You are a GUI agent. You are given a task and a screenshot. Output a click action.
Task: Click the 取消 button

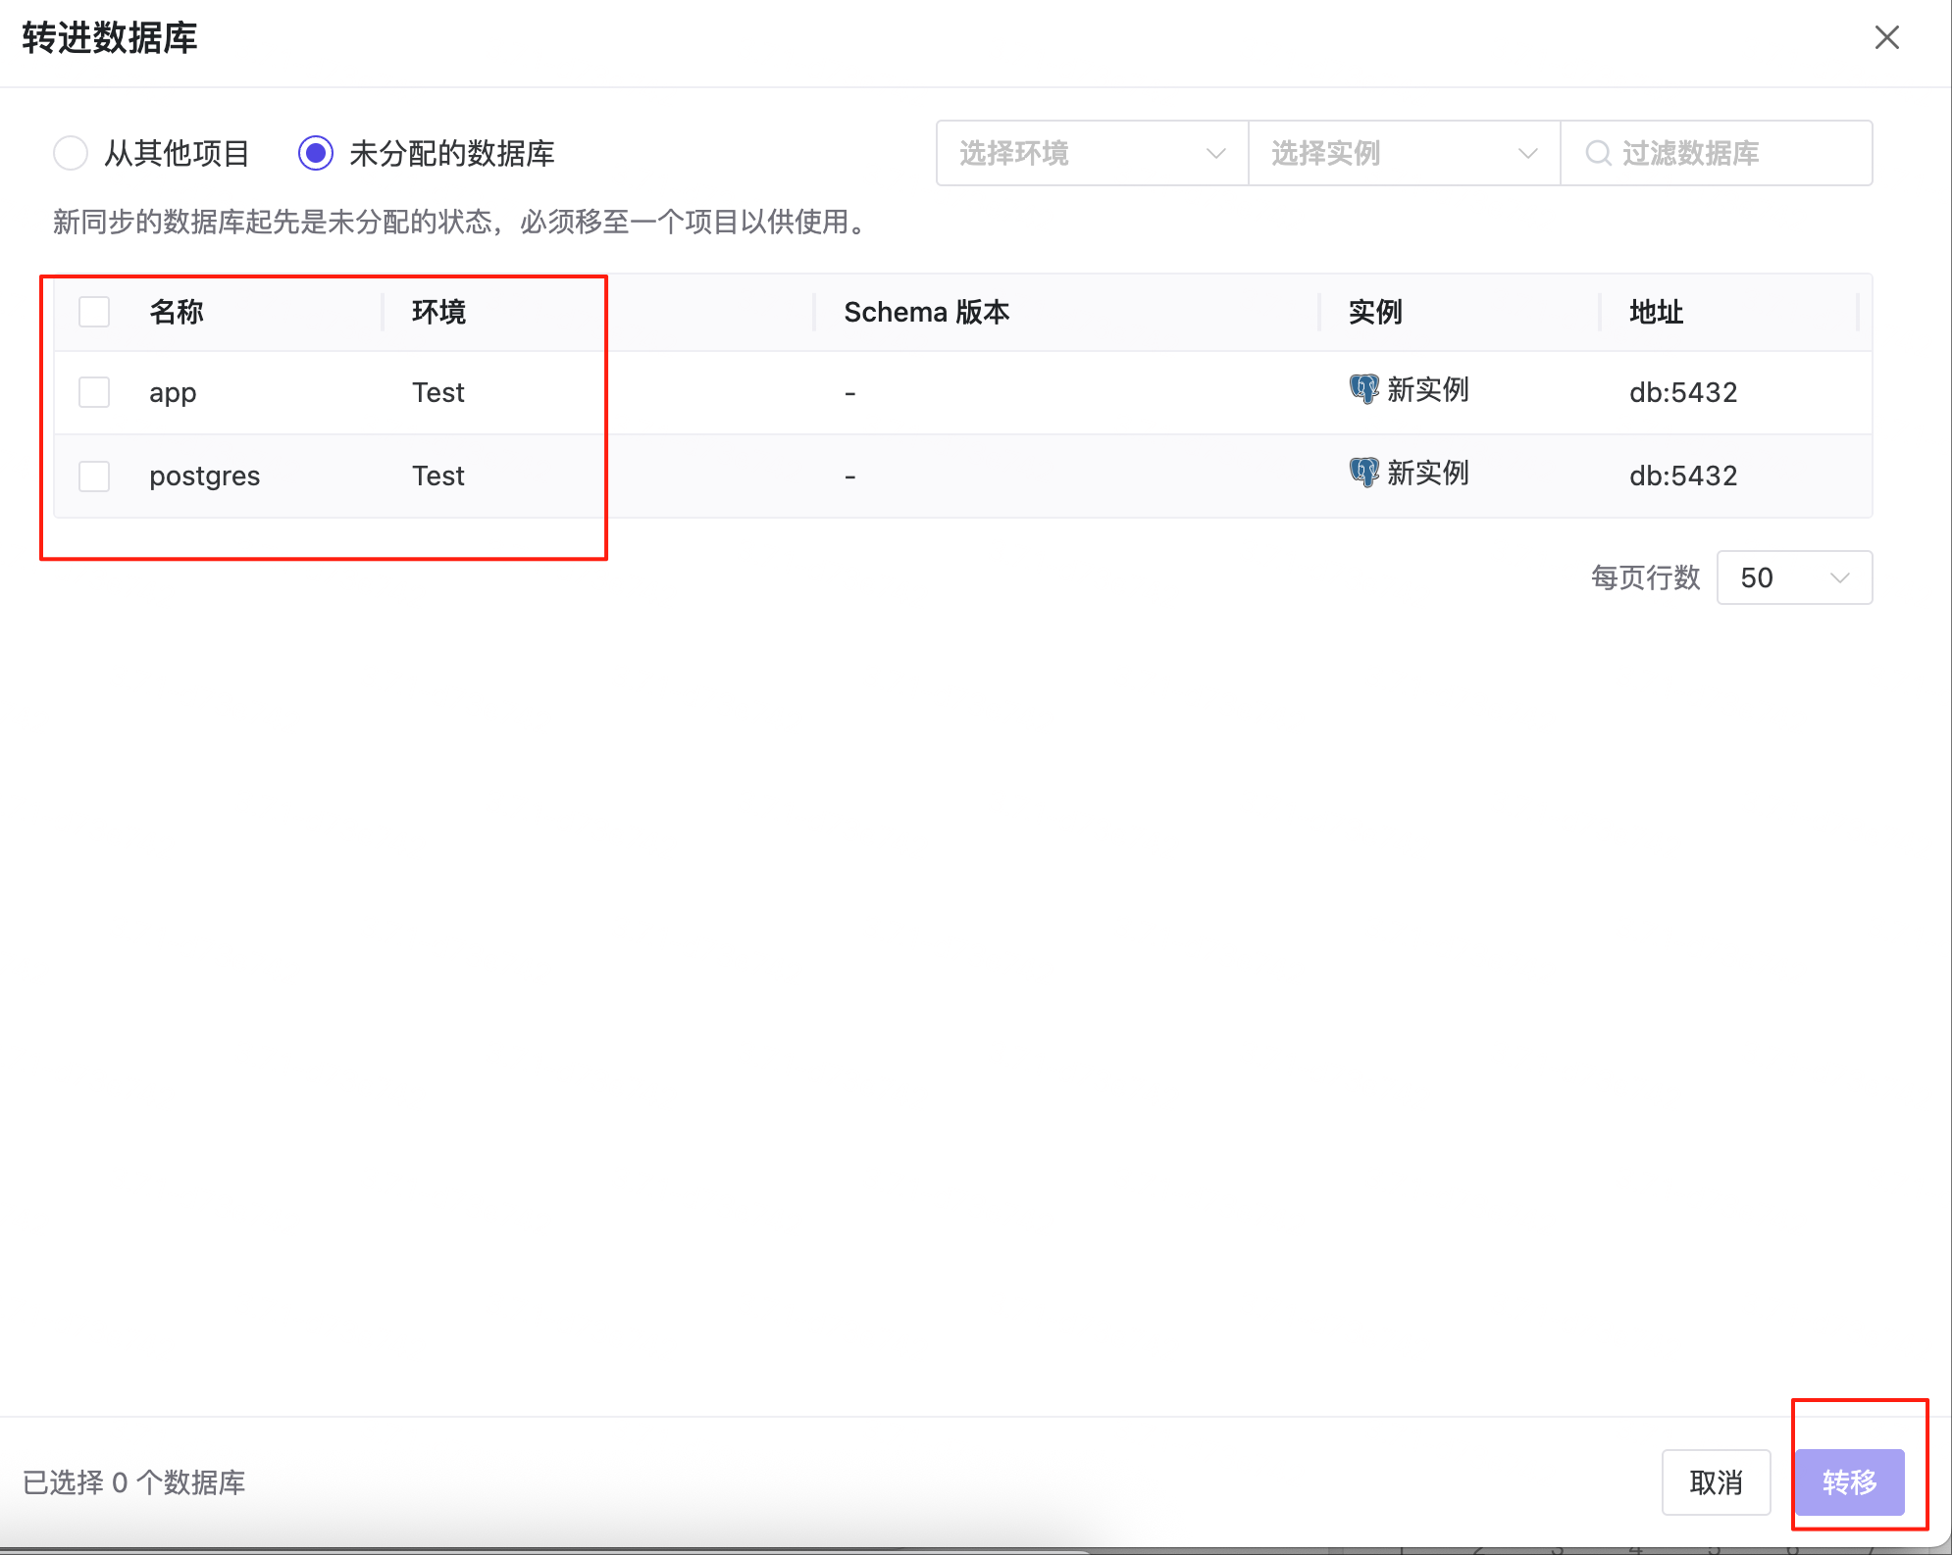coord(1716,1482)
